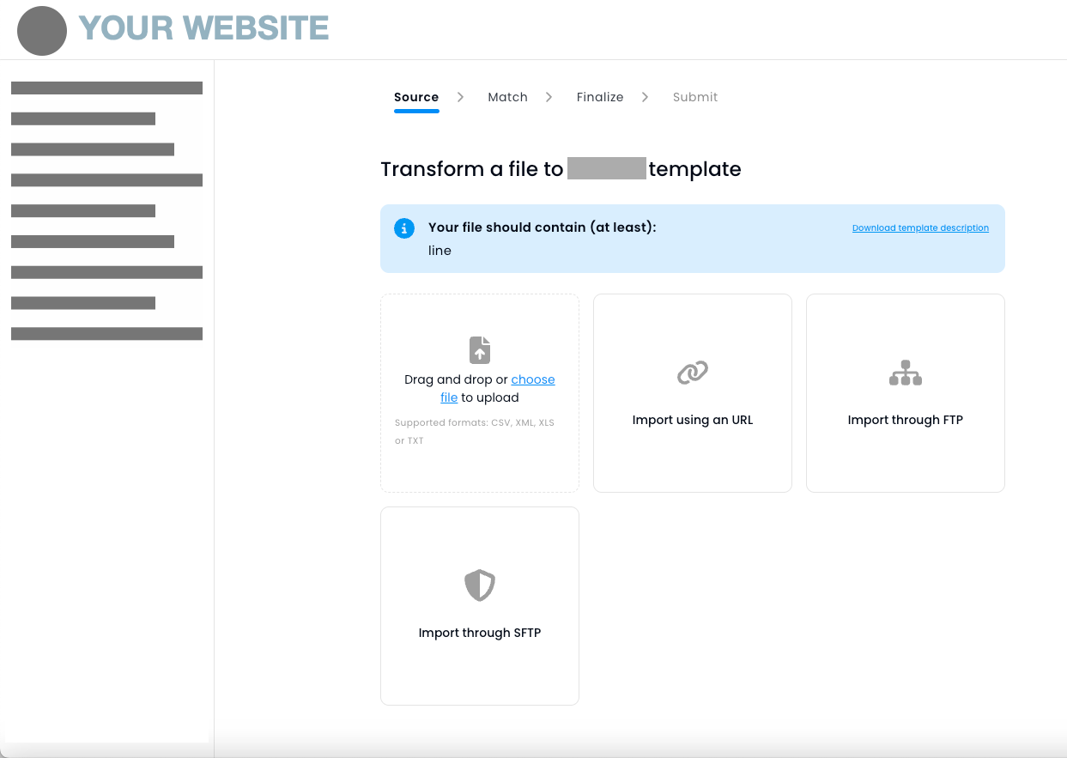This screenshot has height=758, width=1067.
Task: Click the FTP network tree icon
Action: [x=905, y=373]
